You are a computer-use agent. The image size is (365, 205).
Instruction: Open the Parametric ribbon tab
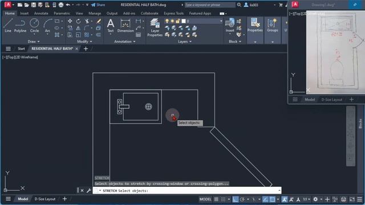[62, 13]
